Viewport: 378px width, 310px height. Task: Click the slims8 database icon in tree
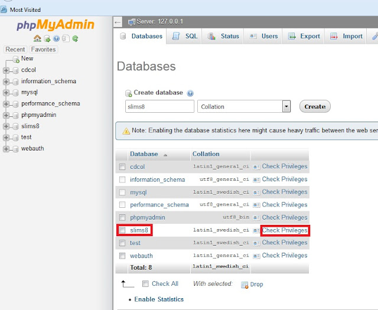16,126
